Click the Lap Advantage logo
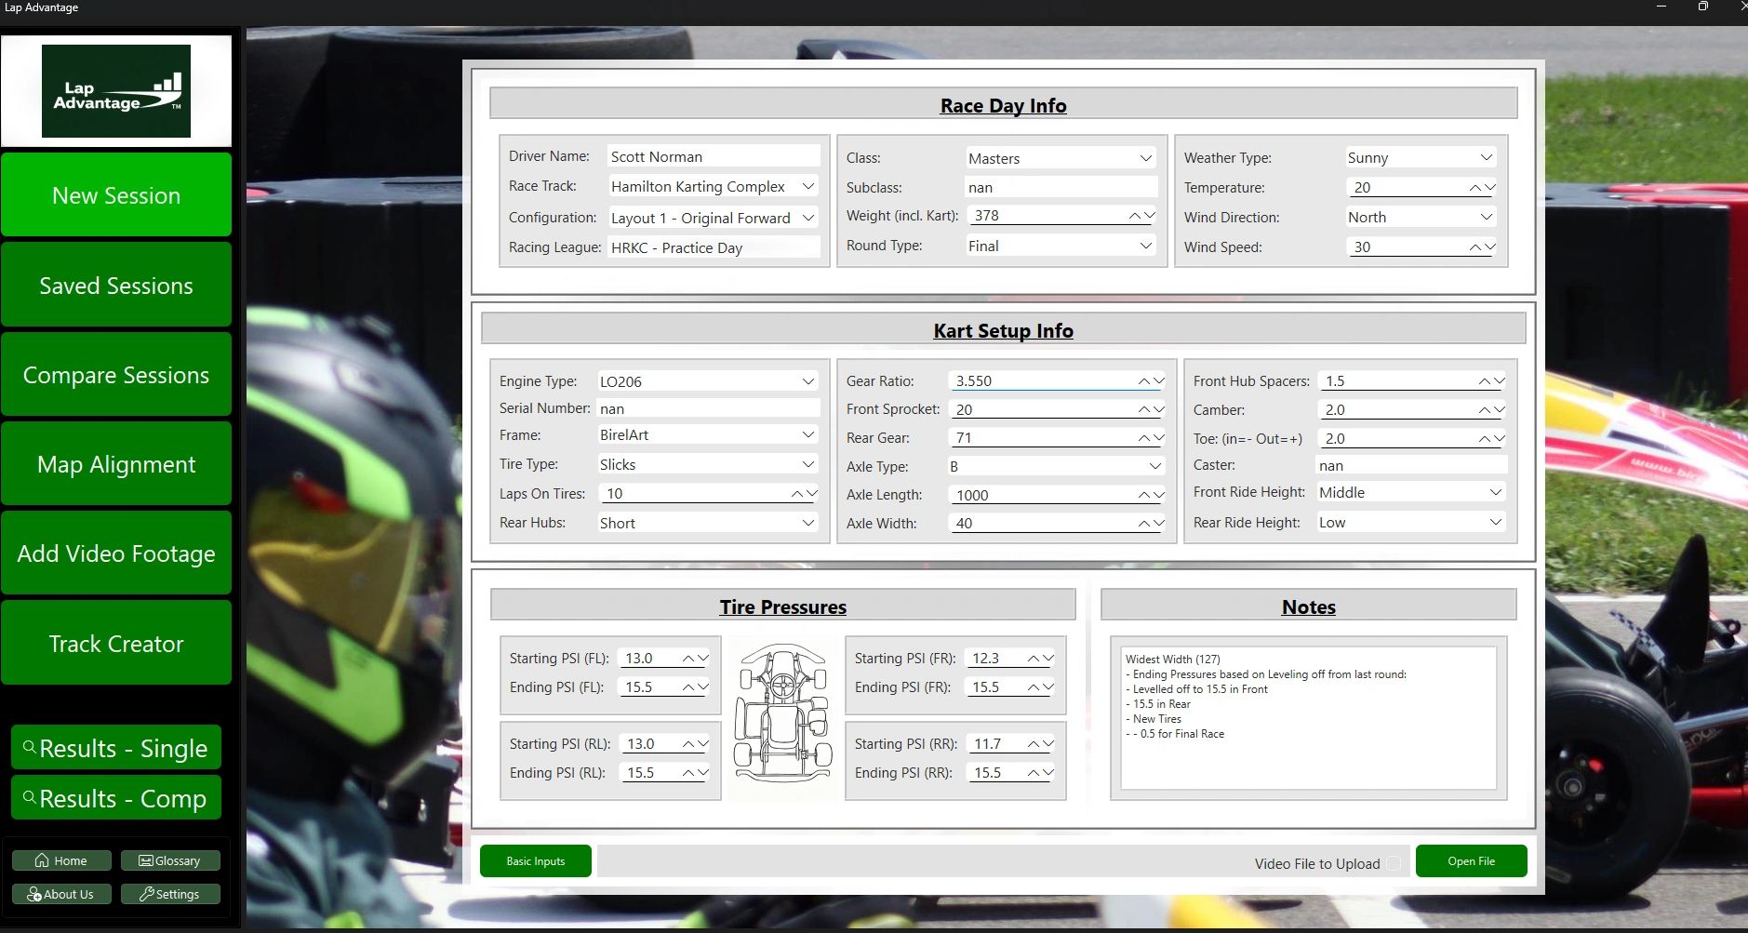The height and width of the screenshot is (933, 1748). tap(116, 91)
